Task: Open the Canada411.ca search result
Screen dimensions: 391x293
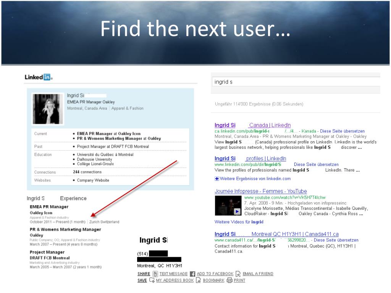Action: 276,234
